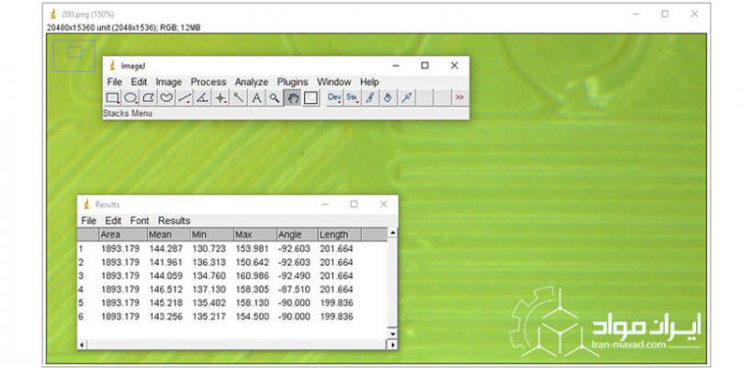Viewport: 753px width, 368px height.
Task: Open the Stk stacks dropdown menu
Action: pyautogui.click(x=352, y=98)
